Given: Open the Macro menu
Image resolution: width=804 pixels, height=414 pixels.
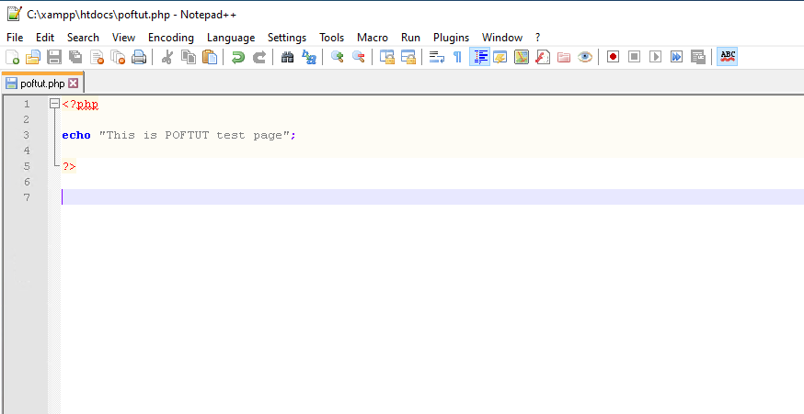Looking at the screenshot, I should (x=373, y=38).
